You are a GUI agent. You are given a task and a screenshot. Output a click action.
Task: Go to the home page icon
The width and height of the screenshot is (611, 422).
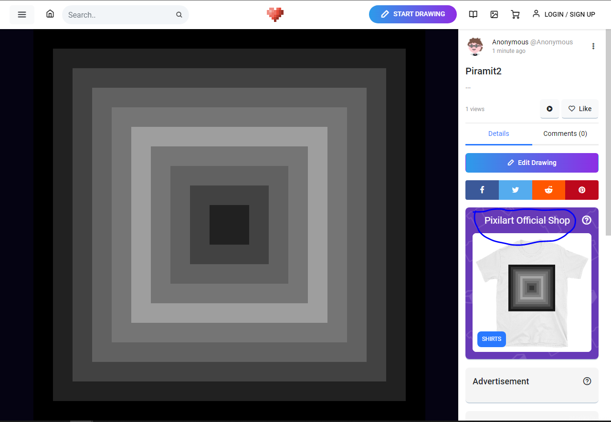pyautogui.click(x=50, y=14)
